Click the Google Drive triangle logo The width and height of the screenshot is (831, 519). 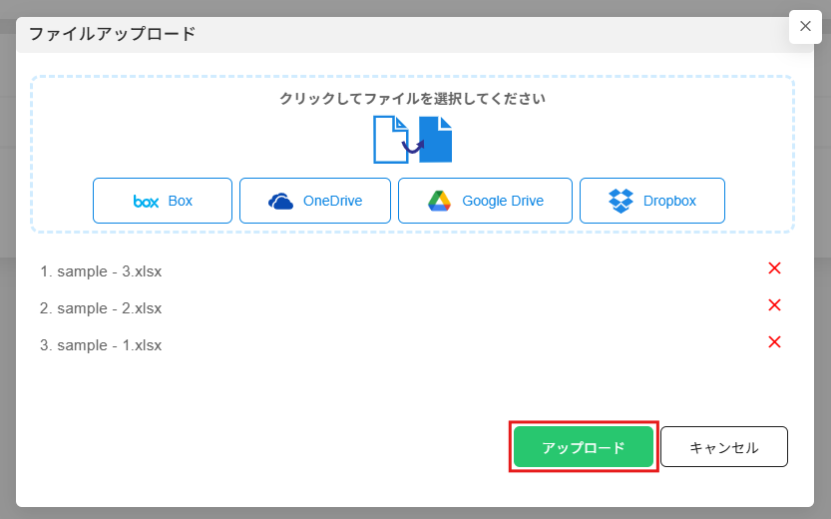pyautogui.click(x=439, y=201)
